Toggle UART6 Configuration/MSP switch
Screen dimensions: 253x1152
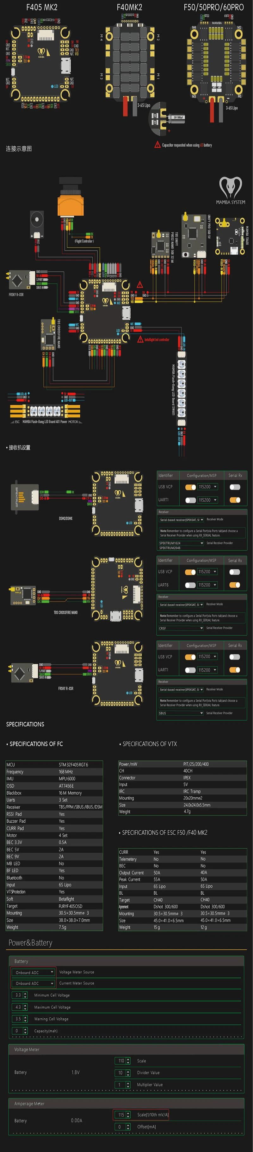pos(190,585)
